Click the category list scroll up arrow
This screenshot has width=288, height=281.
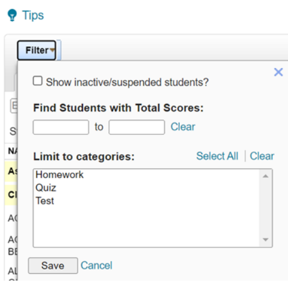(266, 176)
